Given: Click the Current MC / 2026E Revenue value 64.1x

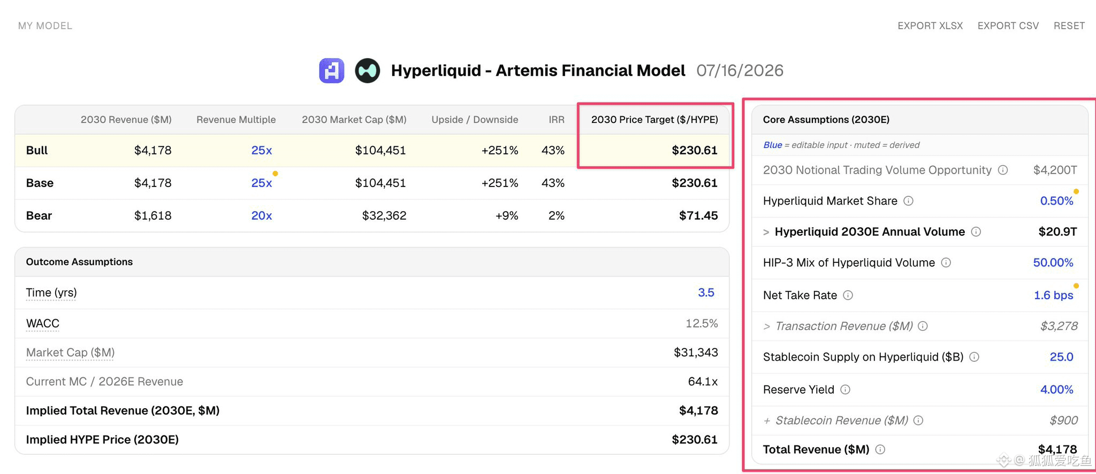Looking at the screenshot, I should 703,382.
